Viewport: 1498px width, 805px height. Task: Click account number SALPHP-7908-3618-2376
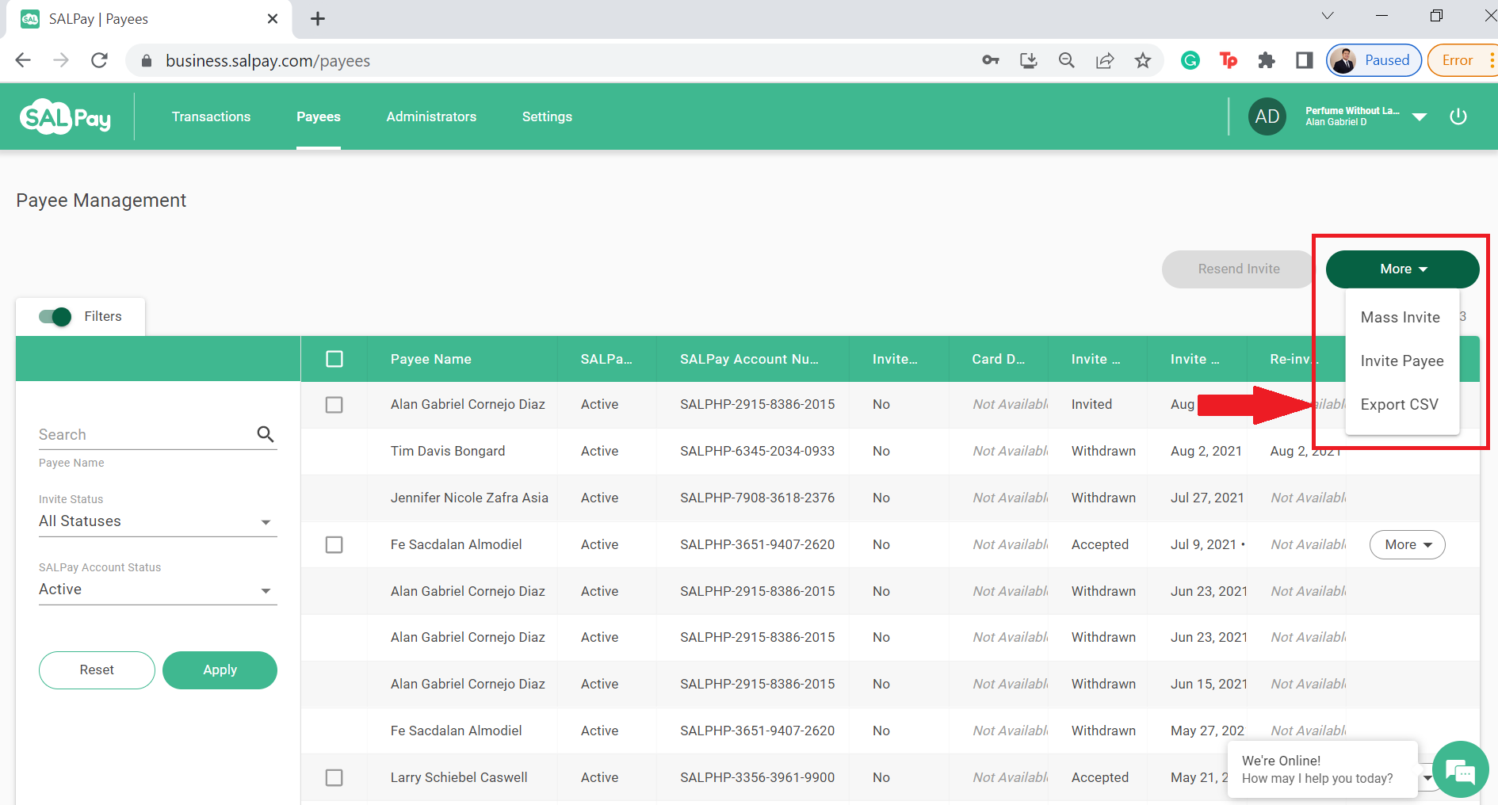757,498
